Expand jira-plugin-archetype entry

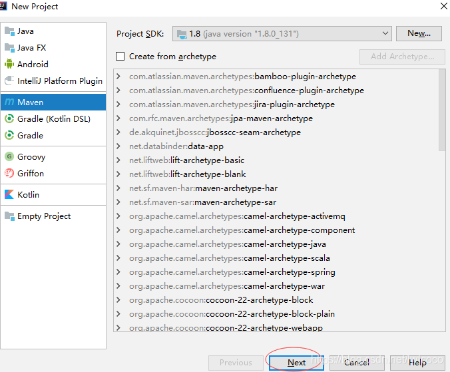pos(118,104)
